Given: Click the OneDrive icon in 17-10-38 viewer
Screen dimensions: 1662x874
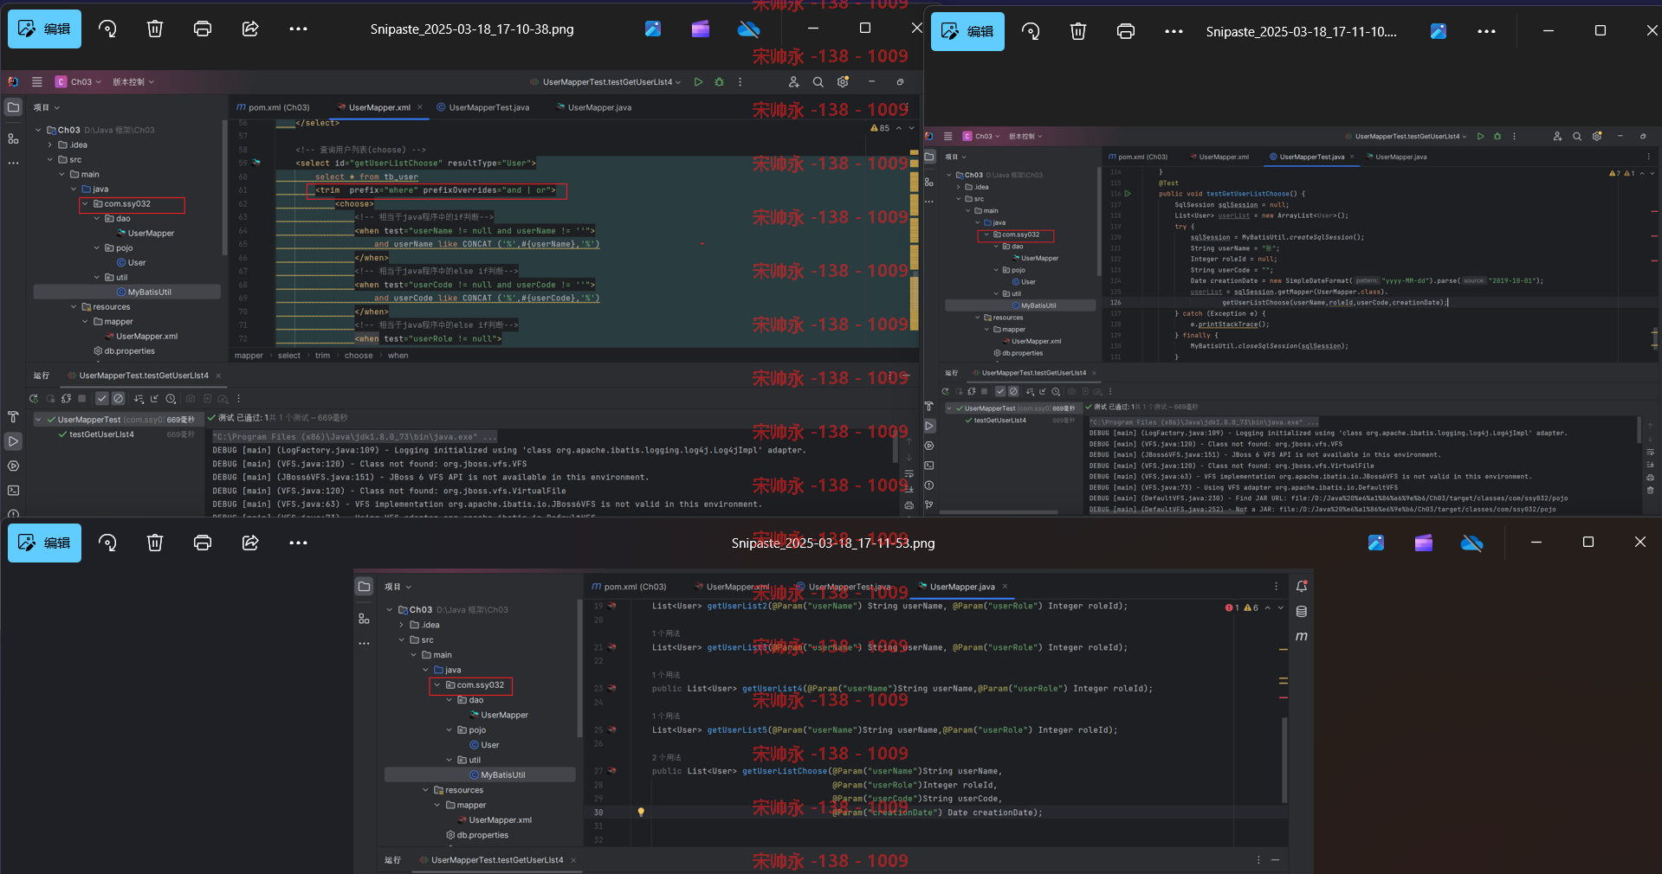Looking at the screenshot, I should [x=748, y=29].
